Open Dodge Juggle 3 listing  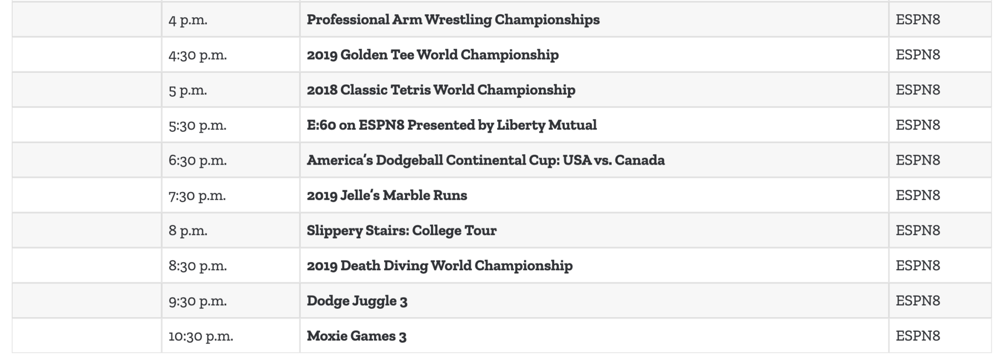[x=357, y=301]
